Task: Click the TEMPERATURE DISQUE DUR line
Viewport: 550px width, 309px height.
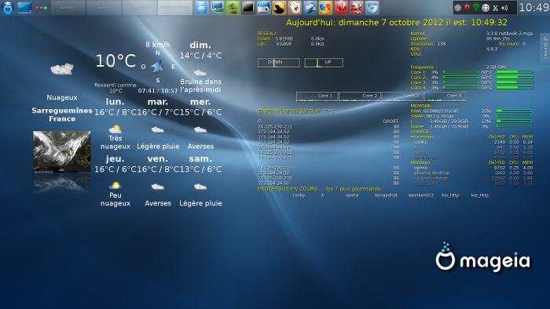Action: tap(295, 111)
